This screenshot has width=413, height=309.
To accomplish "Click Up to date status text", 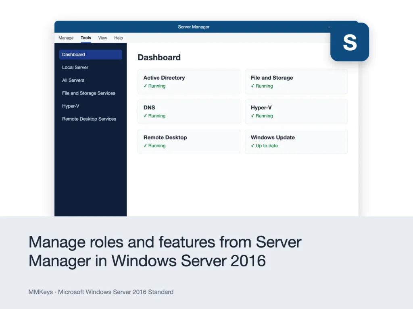I will coord(264,146).
